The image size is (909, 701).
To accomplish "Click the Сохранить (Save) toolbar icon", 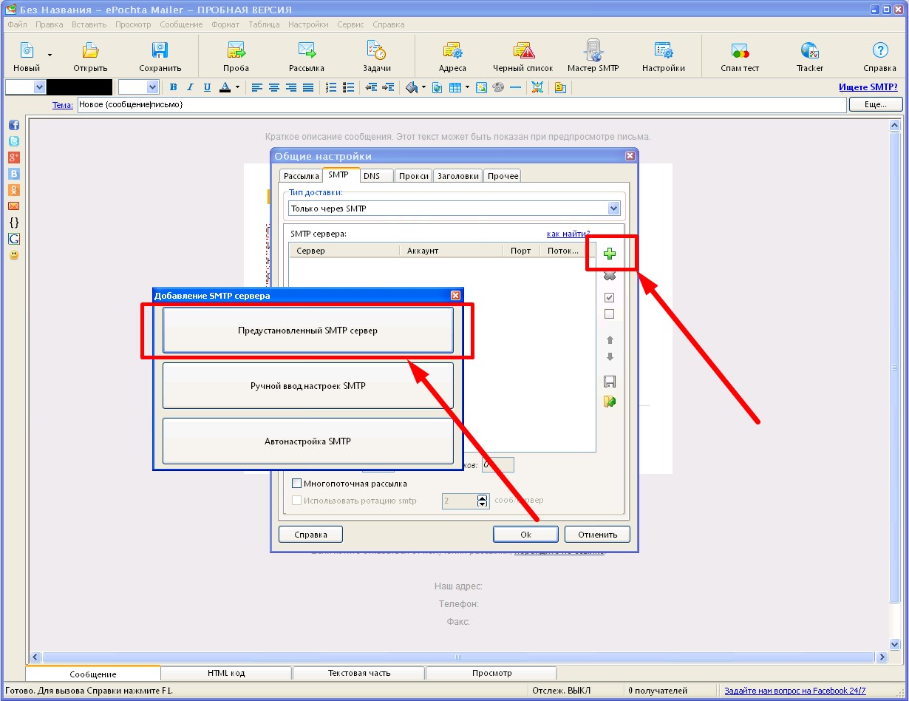I will 160,51.
